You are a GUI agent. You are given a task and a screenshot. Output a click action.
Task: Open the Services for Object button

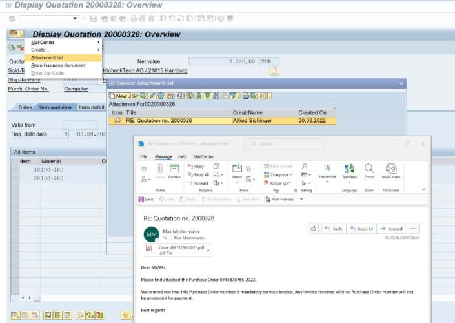tap(17, 34)
